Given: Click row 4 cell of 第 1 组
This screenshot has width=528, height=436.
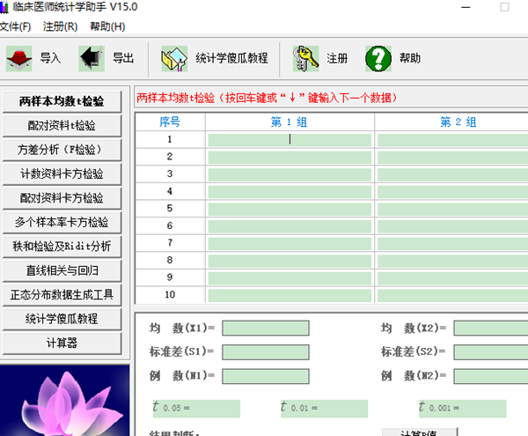Looking at the screenshot, I should tap(290, 191).
